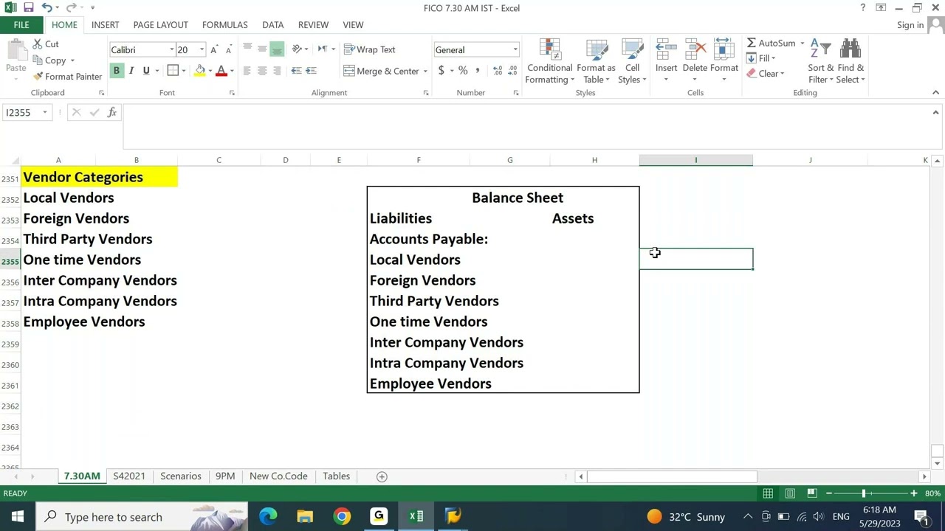Apply comma style format
The height and width of the screenshot is (531, 945).
pos(478,71)
